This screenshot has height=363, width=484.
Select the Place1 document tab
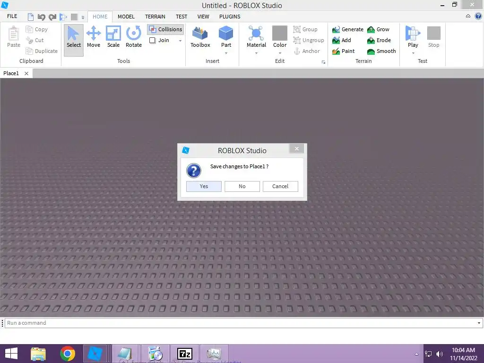(x=11, y=73)
